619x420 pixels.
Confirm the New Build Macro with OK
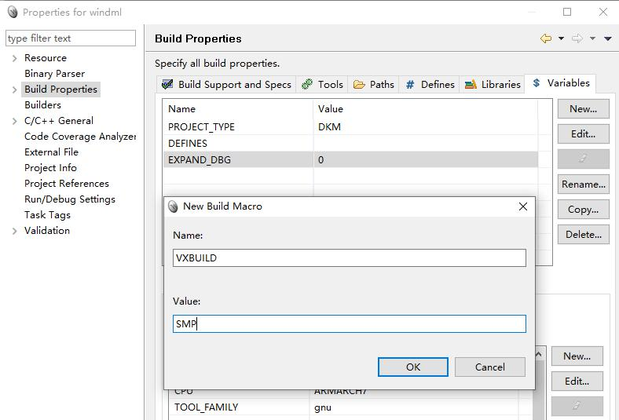(x=413, y=367)
